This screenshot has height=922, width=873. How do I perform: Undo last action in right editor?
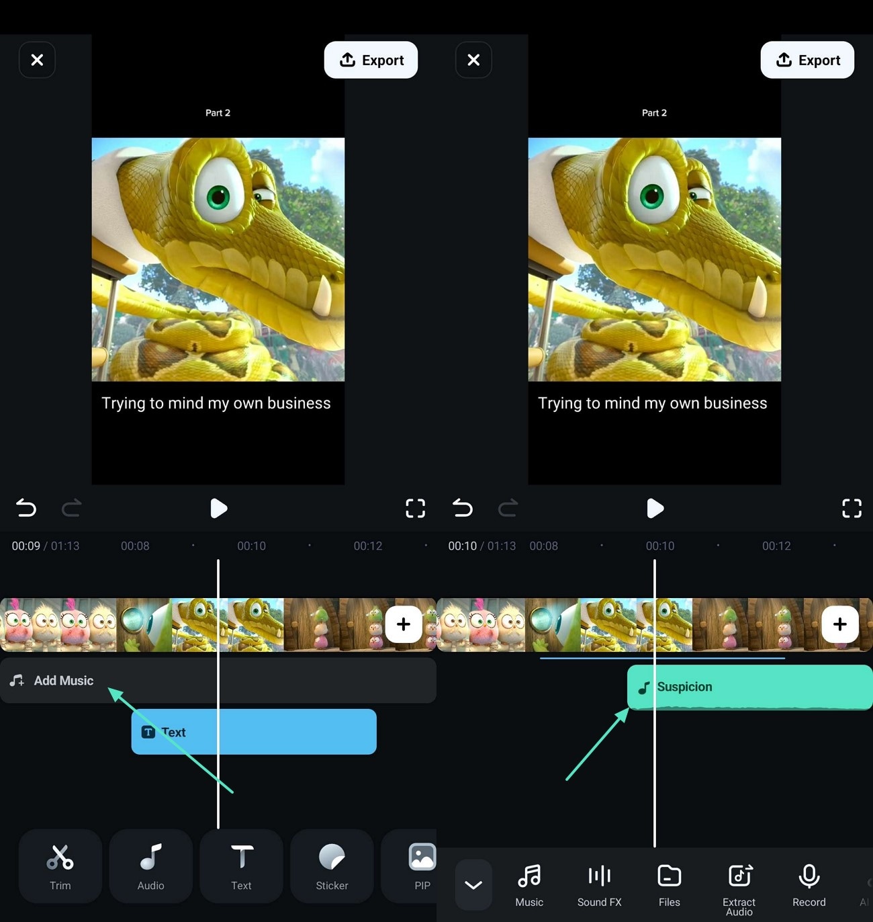(x=463, y=507)
